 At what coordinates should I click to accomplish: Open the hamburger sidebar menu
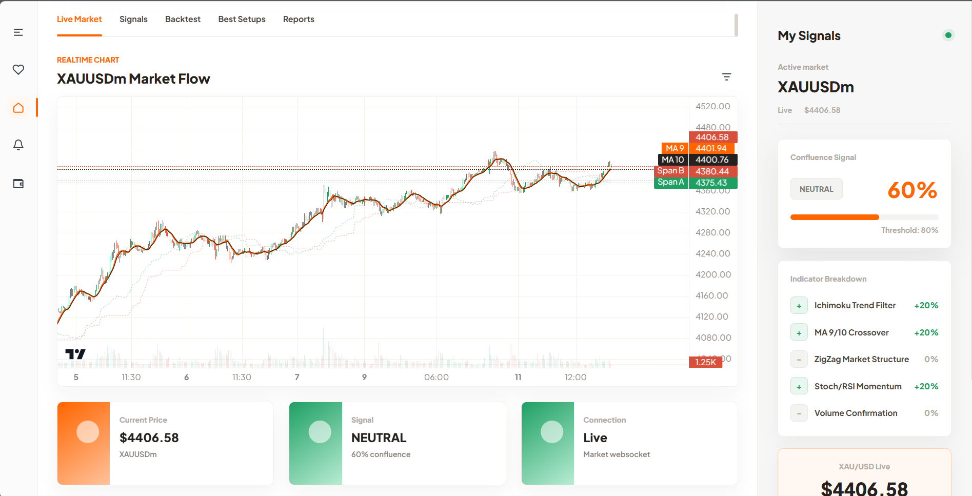pyautogui.click(x=18, y=32)
